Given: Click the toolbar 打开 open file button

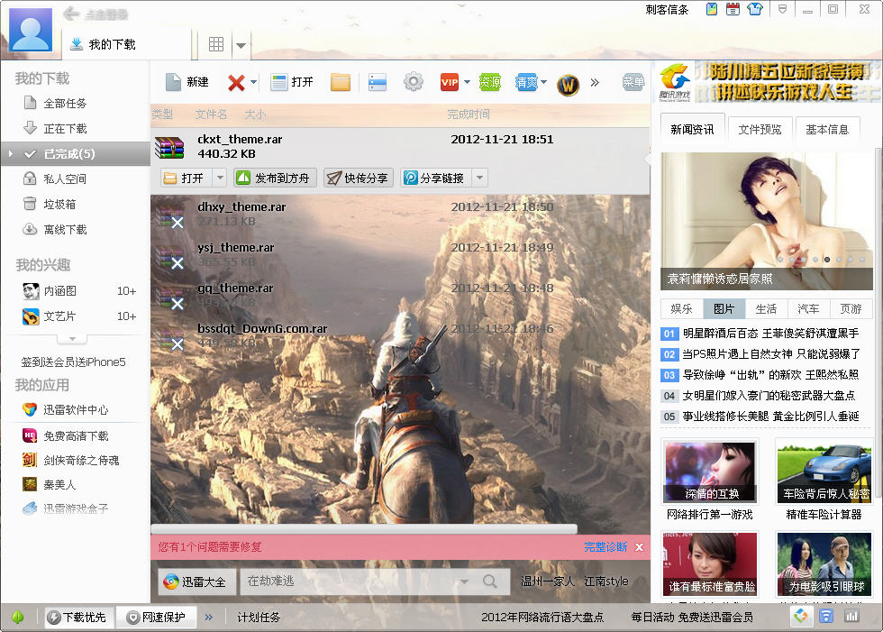Looking at the screenshot, I should coord(292,82).
